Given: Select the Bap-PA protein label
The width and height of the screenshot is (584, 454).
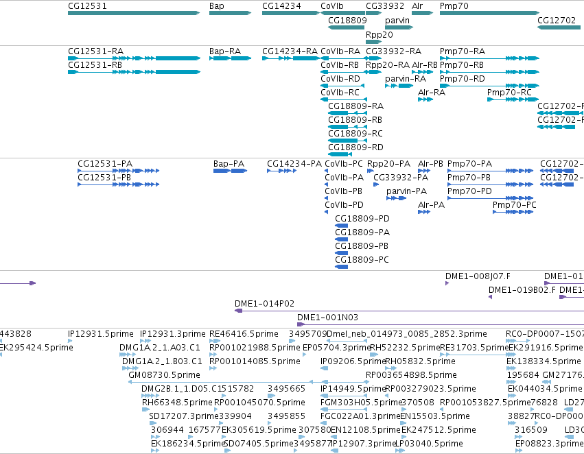Looking at the screenshot, I should (229, 164).
